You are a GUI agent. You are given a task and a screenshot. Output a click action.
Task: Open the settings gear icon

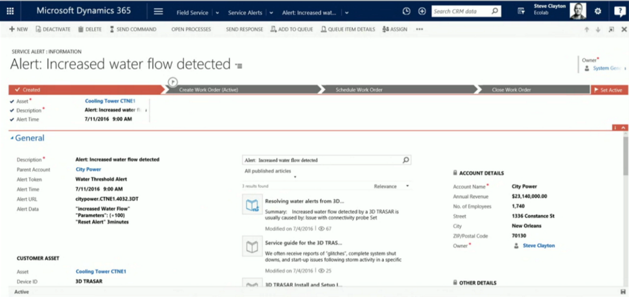pos(597,12)
